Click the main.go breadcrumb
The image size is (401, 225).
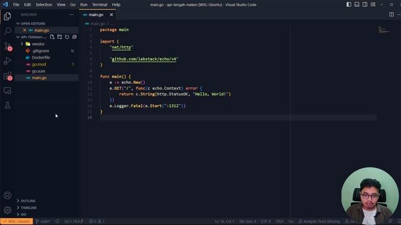coord(98,24)
